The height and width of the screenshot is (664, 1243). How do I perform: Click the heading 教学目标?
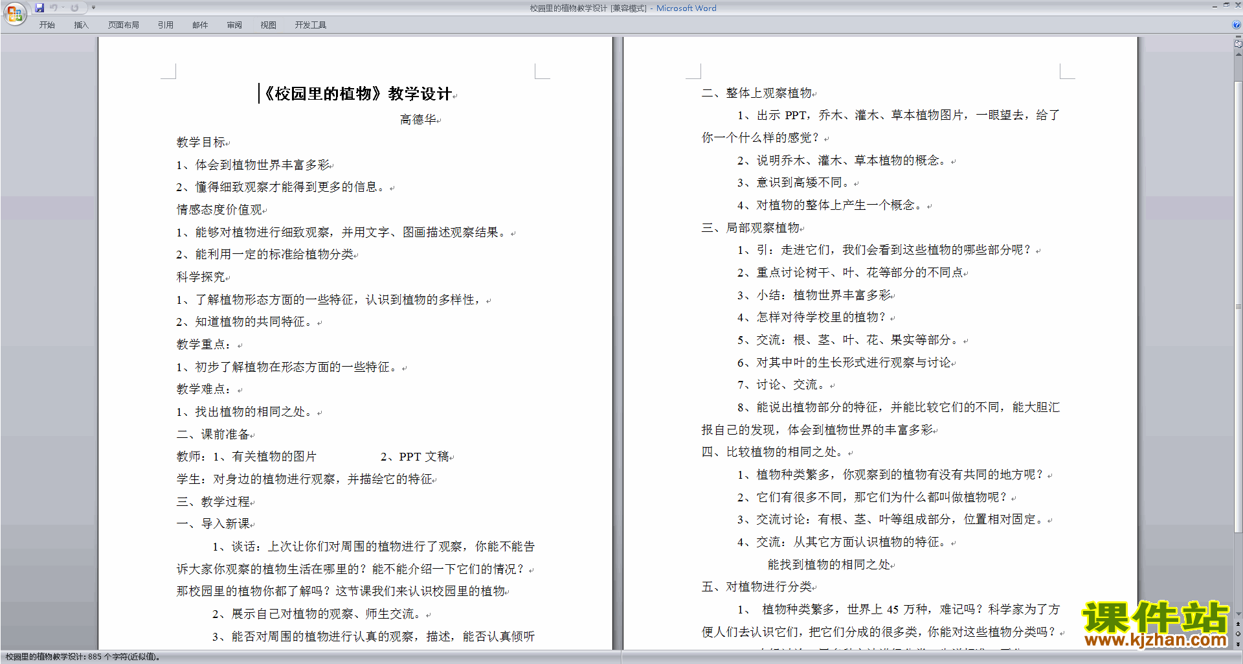coord(201,142)
